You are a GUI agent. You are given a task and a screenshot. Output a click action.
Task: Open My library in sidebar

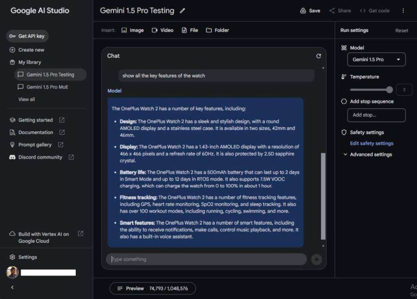click(29, 62)
